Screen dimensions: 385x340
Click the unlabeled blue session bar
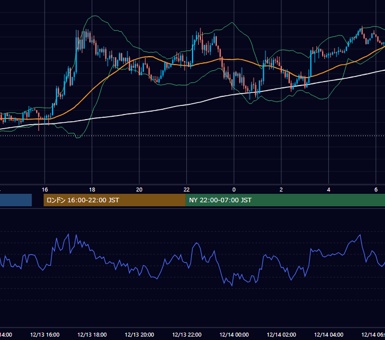tap(16, 200)
